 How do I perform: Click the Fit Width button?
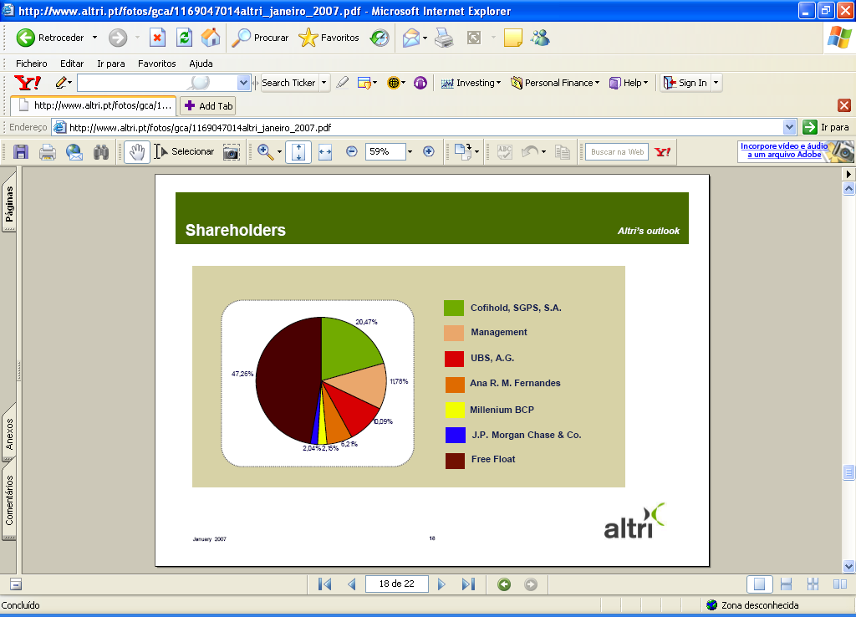click(x=325, y=152)
